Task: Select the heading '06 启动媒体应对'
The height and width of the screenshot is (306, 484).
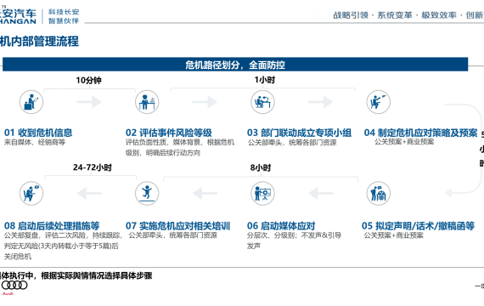Action: point(281,225)
